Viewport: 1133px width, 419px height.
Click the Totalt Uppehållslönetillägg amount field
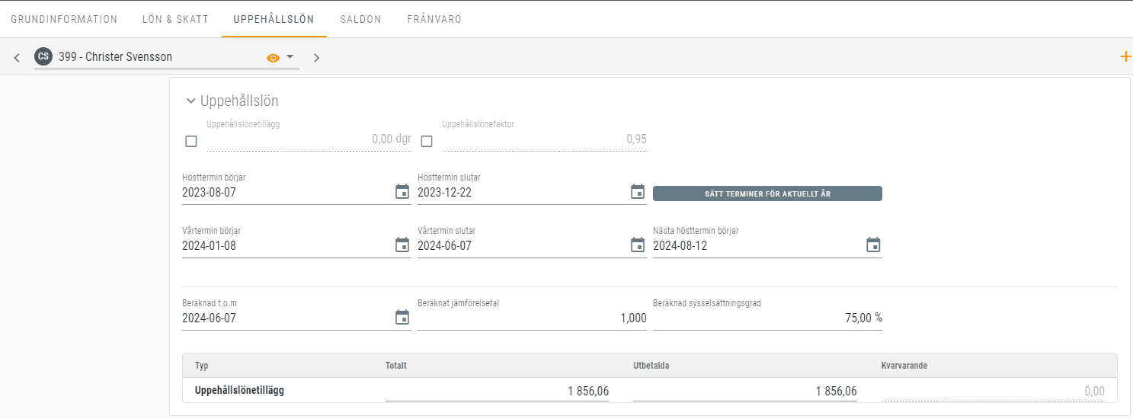tap(497, 391)
